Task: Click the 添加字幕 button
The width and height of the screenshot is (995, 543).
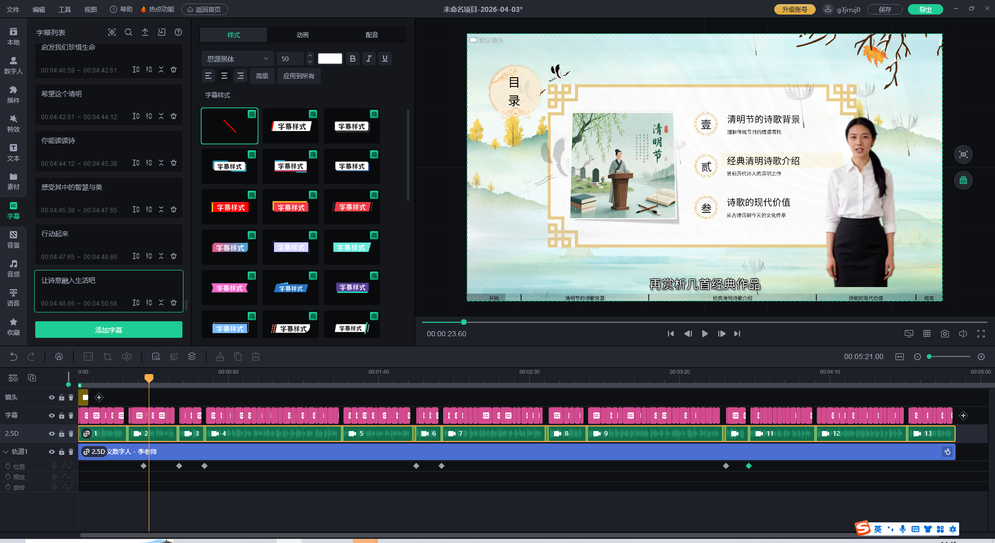Action: (x=109, y=330)
